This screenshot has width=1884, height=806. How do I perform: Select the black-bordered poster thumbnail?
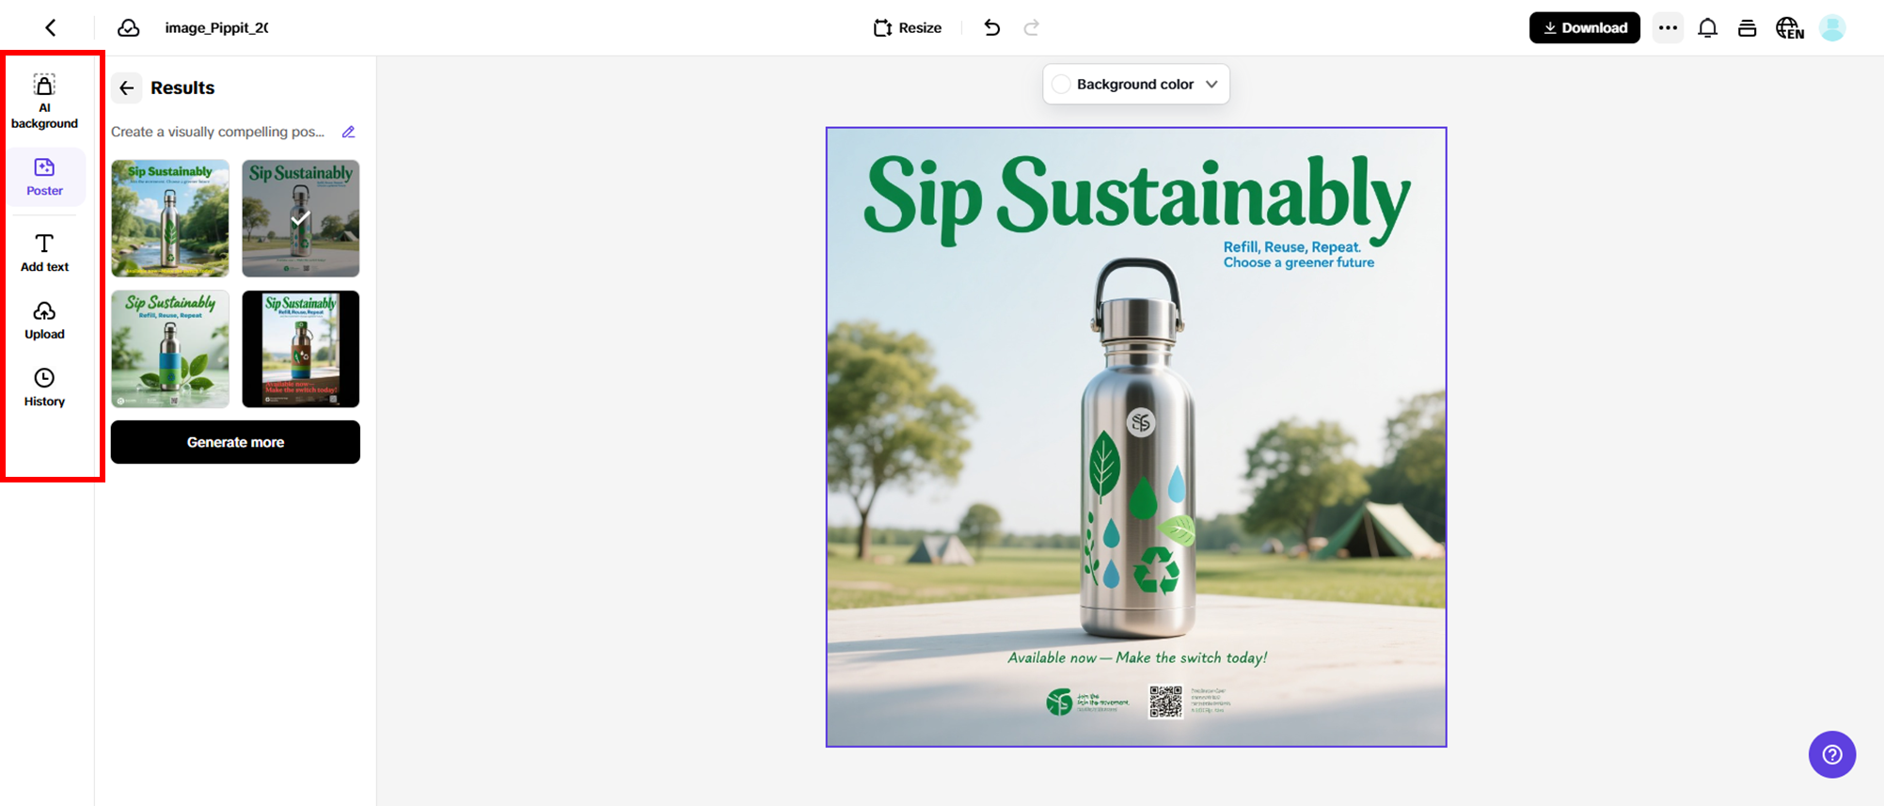[x=301, y=349]
